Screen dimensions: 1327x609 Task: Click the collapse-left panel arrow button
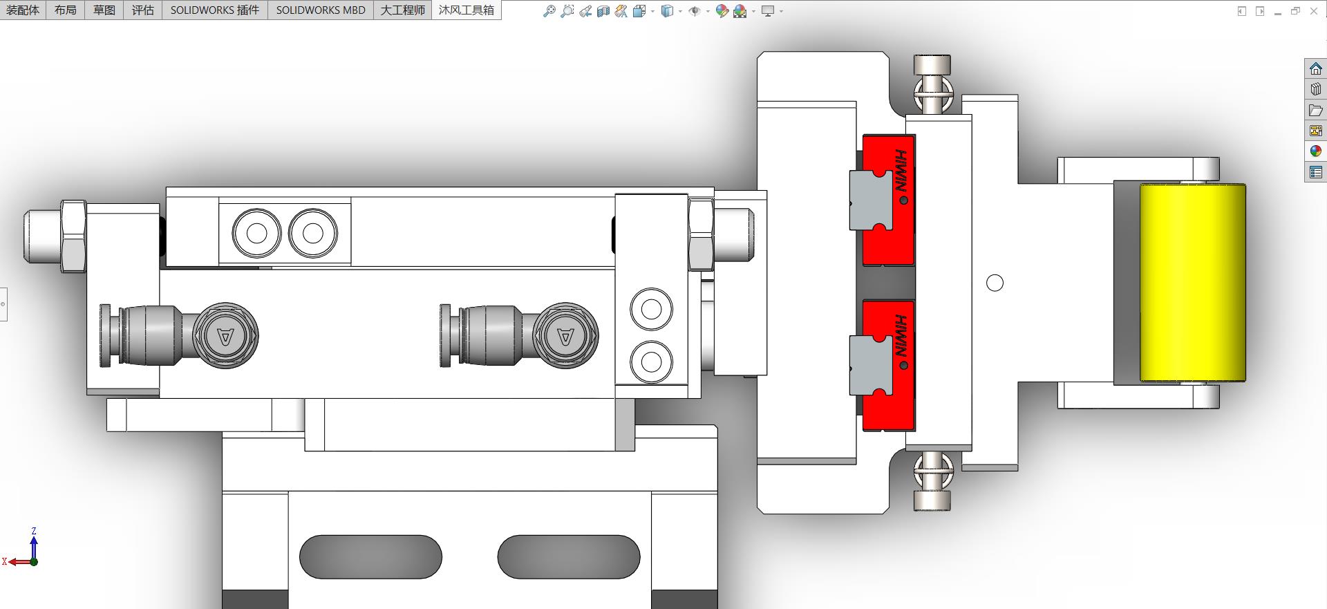(1242, 11)
